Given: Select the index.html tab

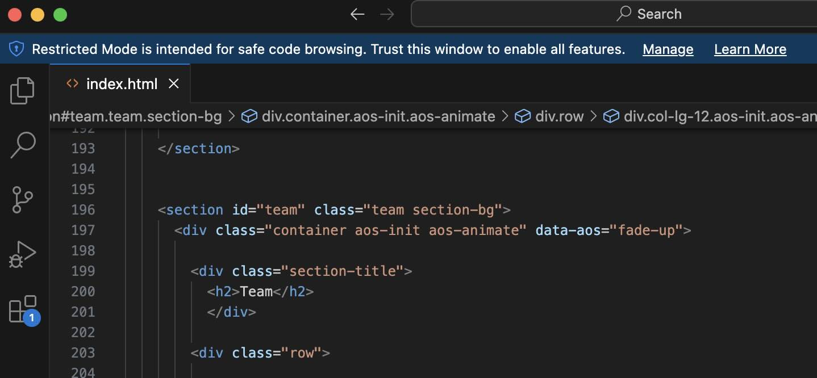Looking at the screenshot, I should pos(122,83).
